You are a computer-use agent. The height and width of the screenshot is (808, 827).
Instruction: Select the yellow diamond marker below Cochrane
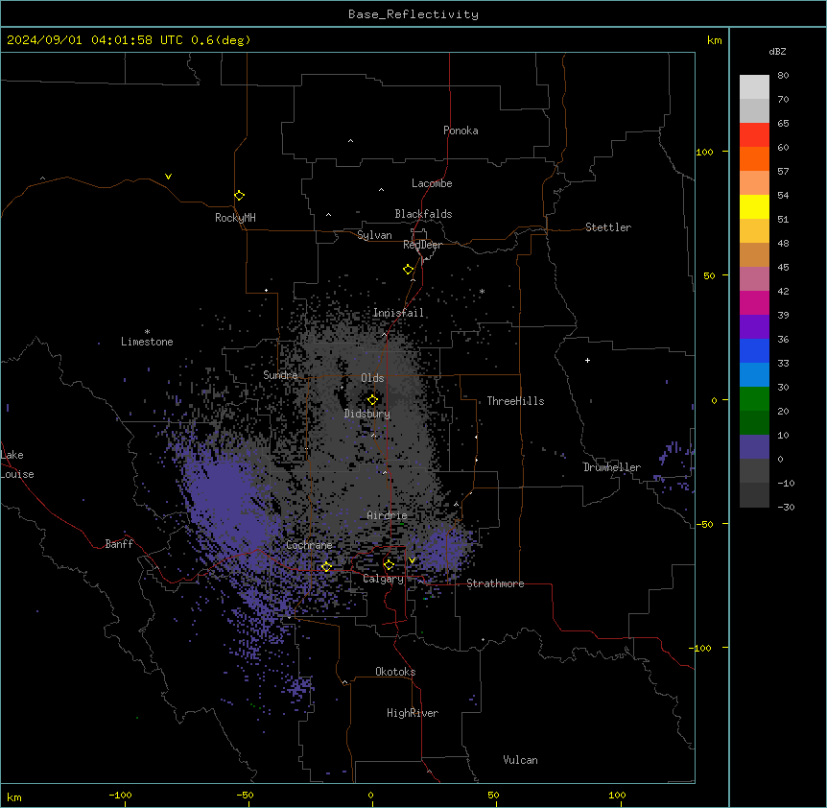pos(326,567)
